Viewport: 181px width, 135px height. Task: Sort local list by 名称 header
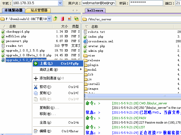[x=12, y=26]
